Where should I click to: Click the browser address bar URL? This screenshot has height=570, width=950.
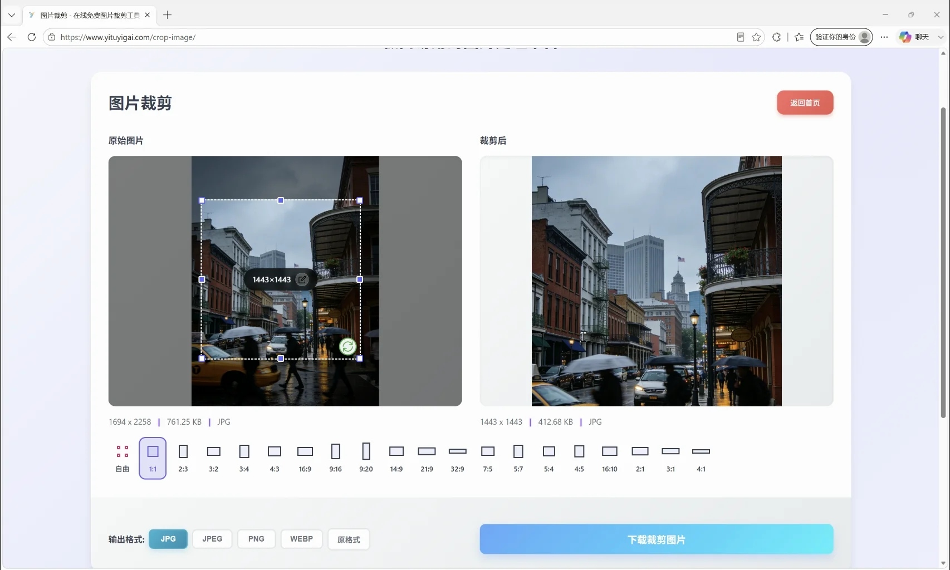[x=128, y=37]
